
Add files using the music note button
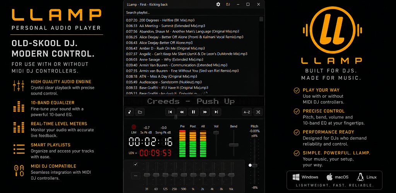(x=130, y=112)
